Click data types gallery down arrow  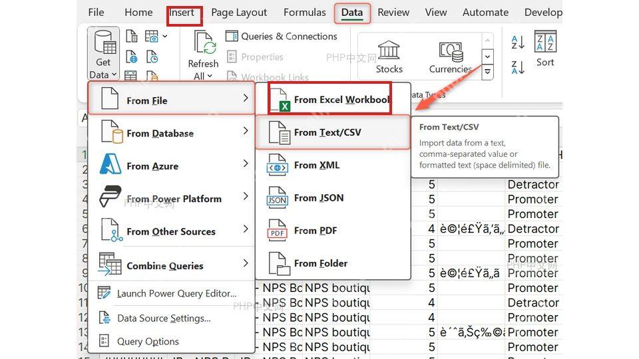(x=487, y=57)
